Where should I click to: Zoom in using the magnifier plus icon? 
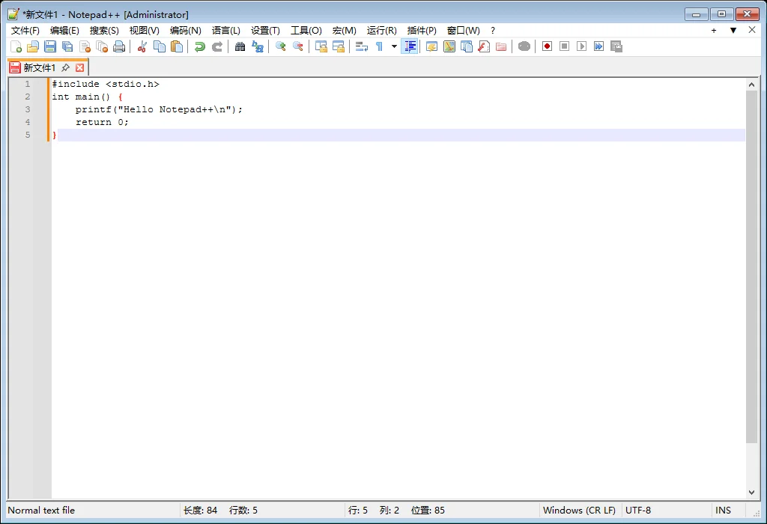point(280,46)
